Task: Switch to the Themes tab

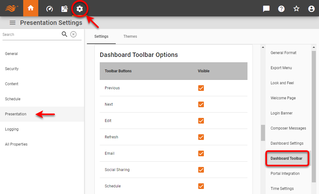Action: tap(130, 36)
